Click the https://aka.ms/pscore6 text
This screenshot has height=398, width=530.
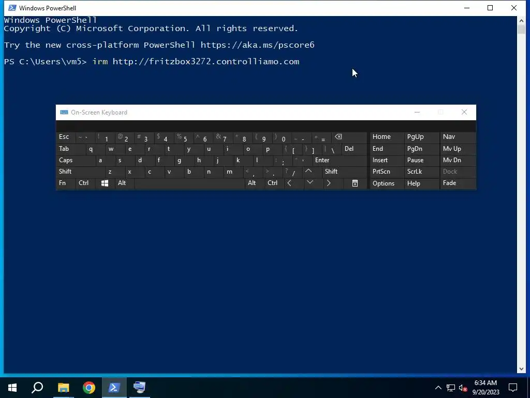pos(258,45)
